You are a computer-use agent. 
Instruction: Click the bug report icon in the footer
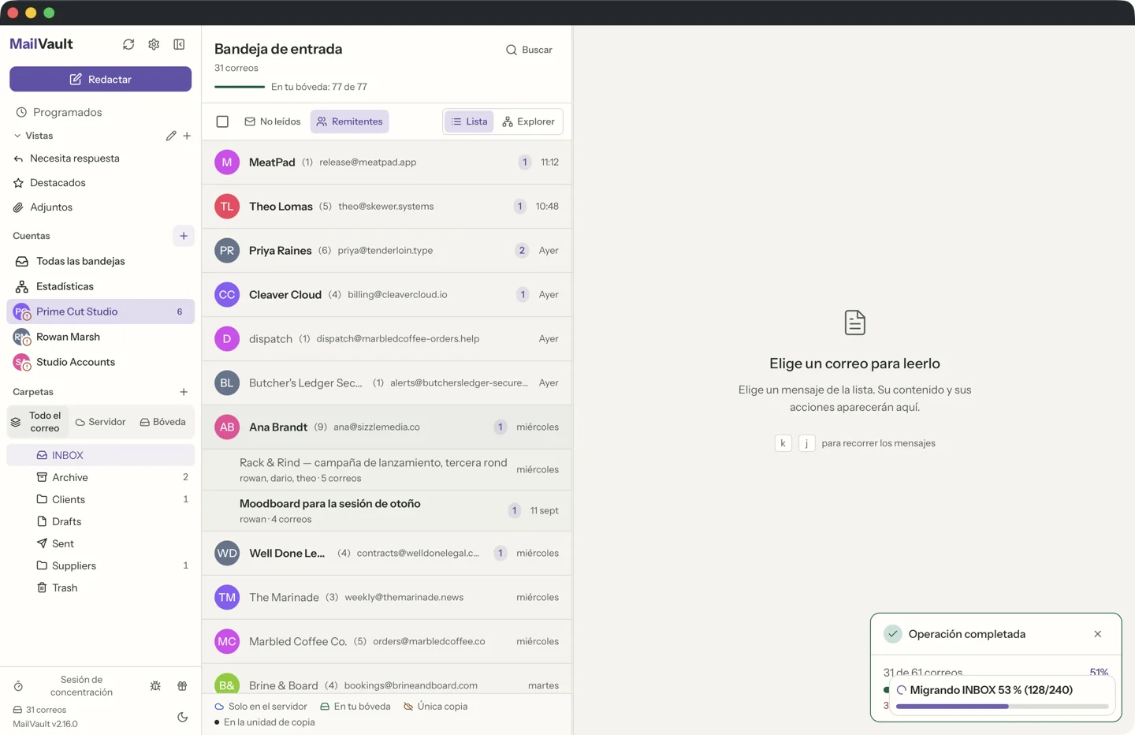(x=155, y=686)
